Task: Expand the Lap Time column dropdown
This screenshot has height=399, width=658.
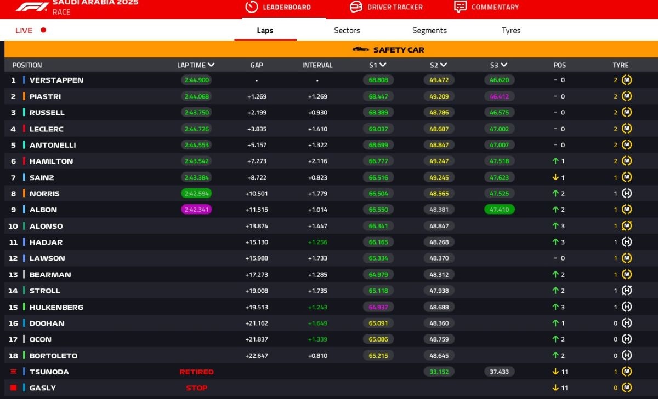Action: tap(211, 65)
